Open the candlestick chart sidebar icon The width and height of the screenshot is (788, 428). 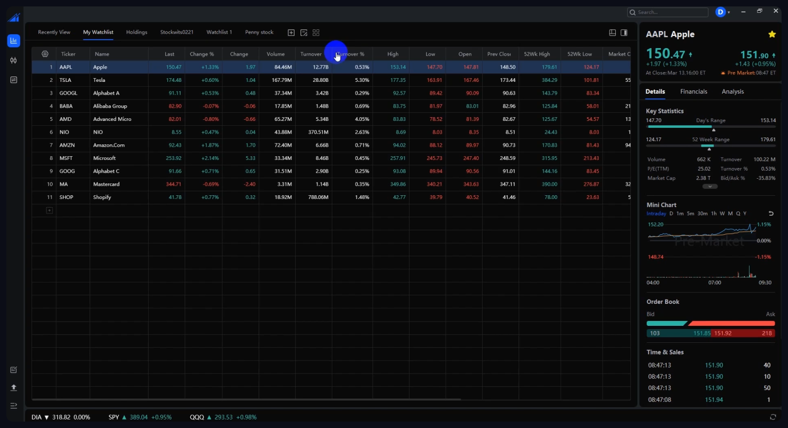pos(13,60)
